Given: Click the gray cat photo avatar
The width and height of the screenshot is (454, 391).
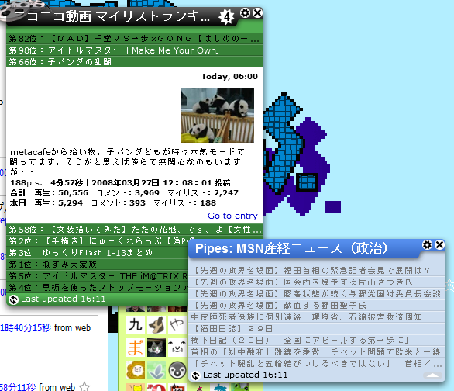Looking at the screenshot, I should [x=156, y=348].
